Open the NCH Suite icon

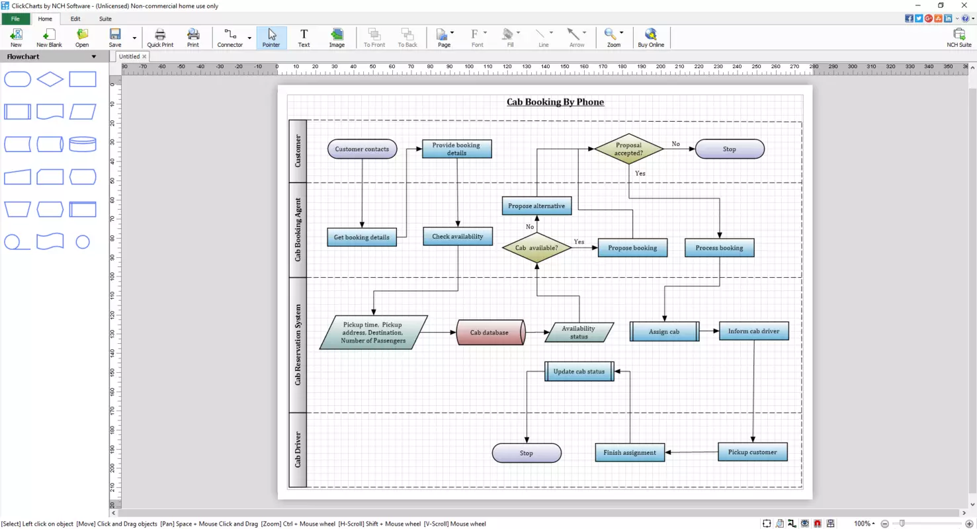959,38
